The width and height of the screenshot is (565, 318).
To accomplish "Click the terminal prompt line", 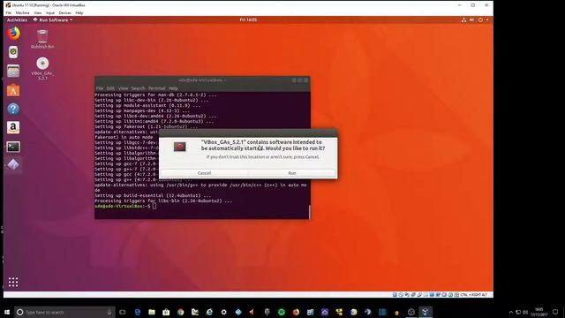I will [125, 206].
